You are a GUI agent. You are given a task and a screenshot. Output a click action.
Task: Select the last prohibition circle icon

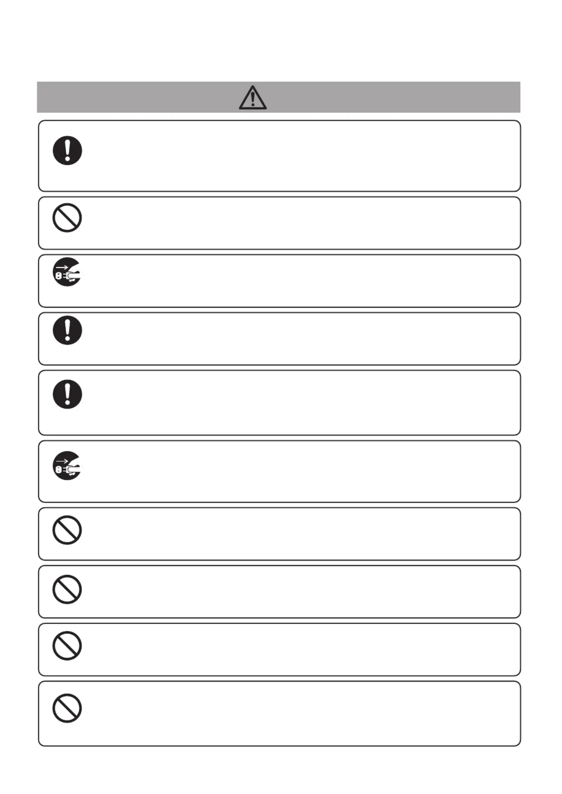click(67, 708)
